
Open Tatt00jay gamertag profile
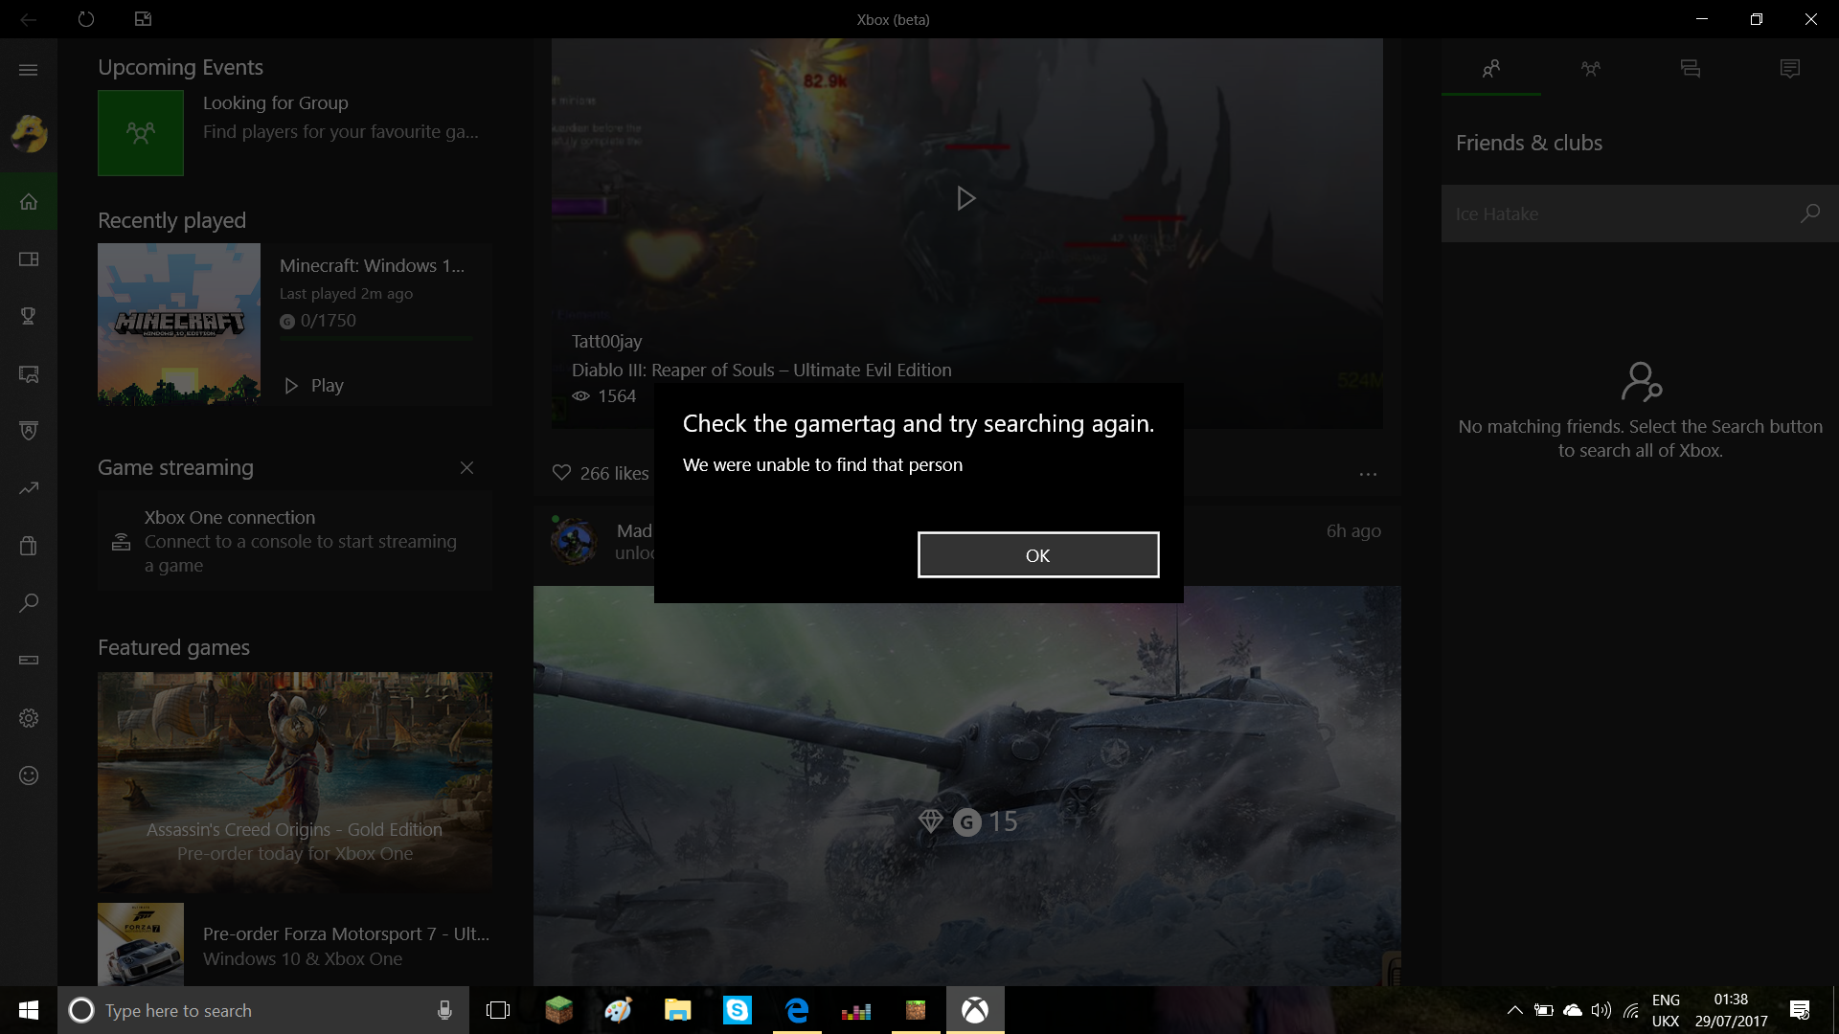point(607,341)
